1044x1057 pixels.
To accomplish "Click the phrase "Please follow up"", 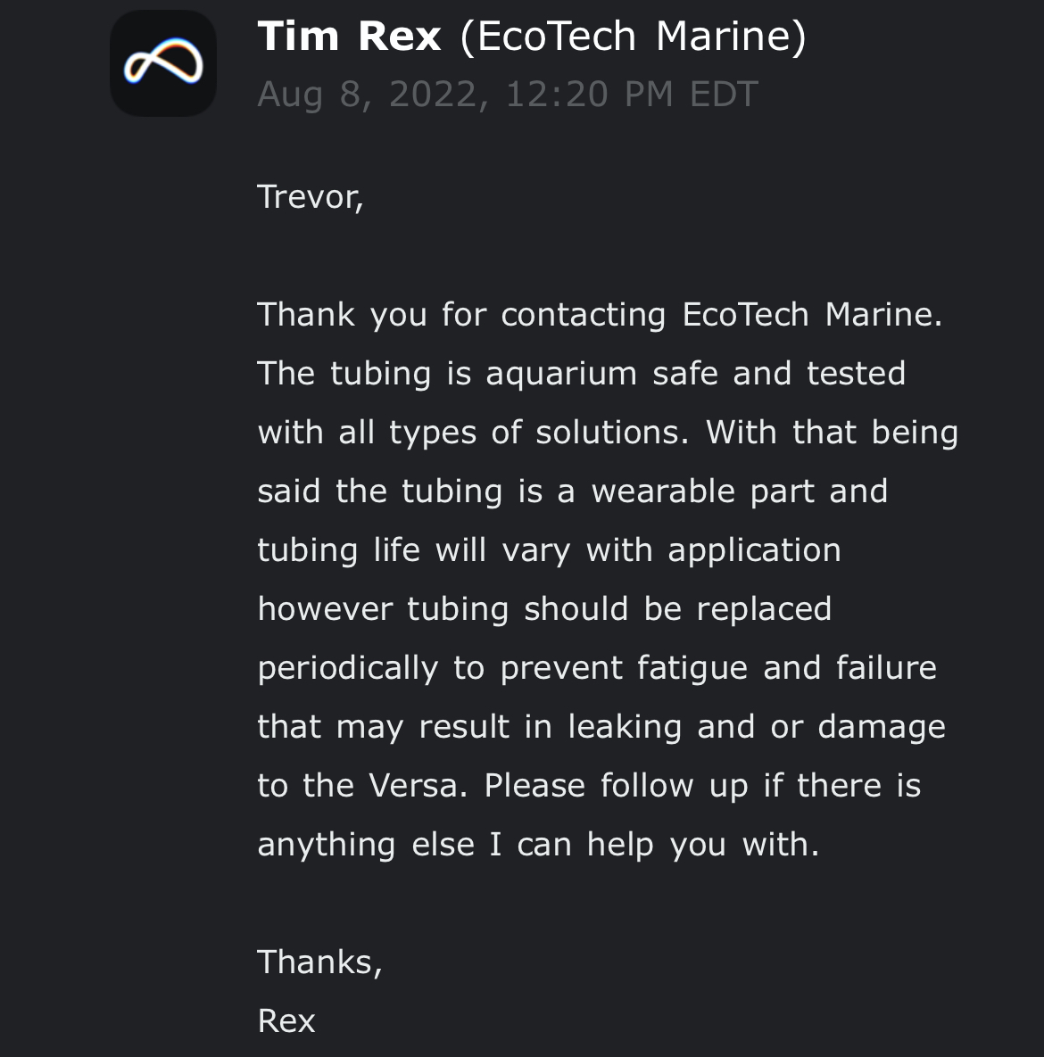I will click(617, 786).
